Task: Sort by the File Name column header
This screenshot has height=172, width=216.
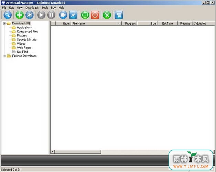Action: [x=96, y=24]
